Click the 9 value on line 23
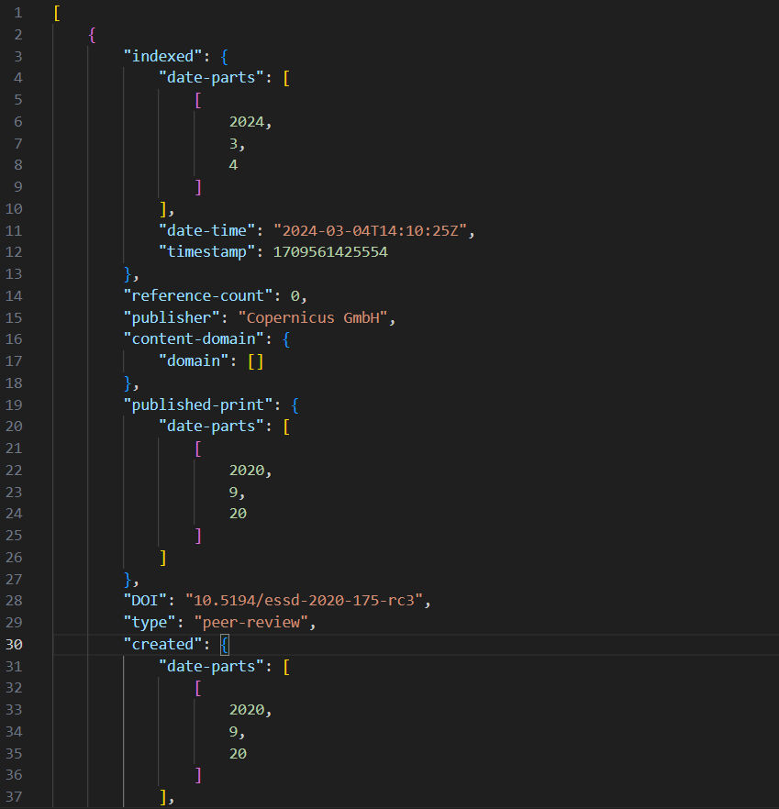Screen dimensions: 779x809 coord(233,493)
